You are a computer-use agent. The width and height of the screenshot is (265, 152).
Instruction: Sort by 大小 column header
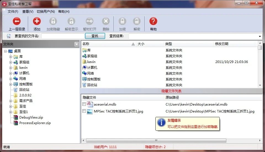pyautogui.click(x=150, y=44)
